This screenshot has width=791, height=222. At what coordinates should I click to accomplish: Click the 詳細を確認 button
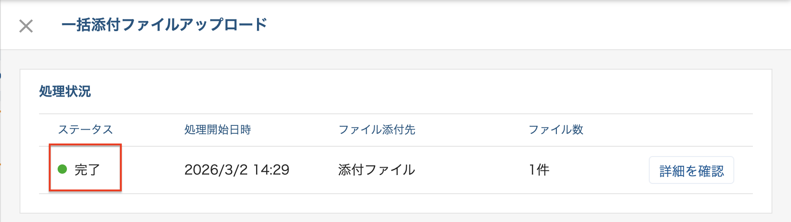[x=691, y=170]
